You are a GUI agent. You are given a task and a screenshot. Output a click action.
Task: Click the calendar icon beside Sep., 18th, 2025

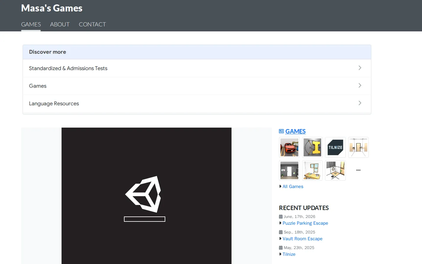point(281,232)
